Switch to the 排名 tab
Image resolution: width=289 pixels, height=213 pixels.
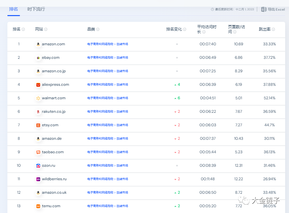(14, 9)
